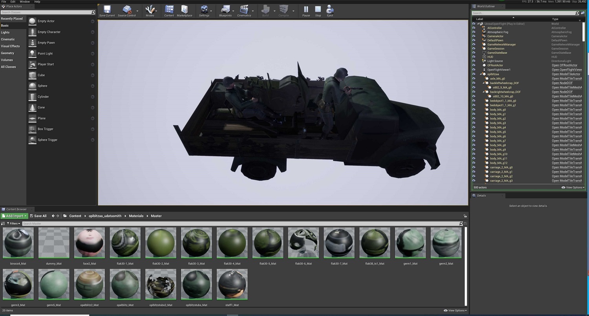Toggle visibility of body_MA_g0 in outliner

click(474, 110)
